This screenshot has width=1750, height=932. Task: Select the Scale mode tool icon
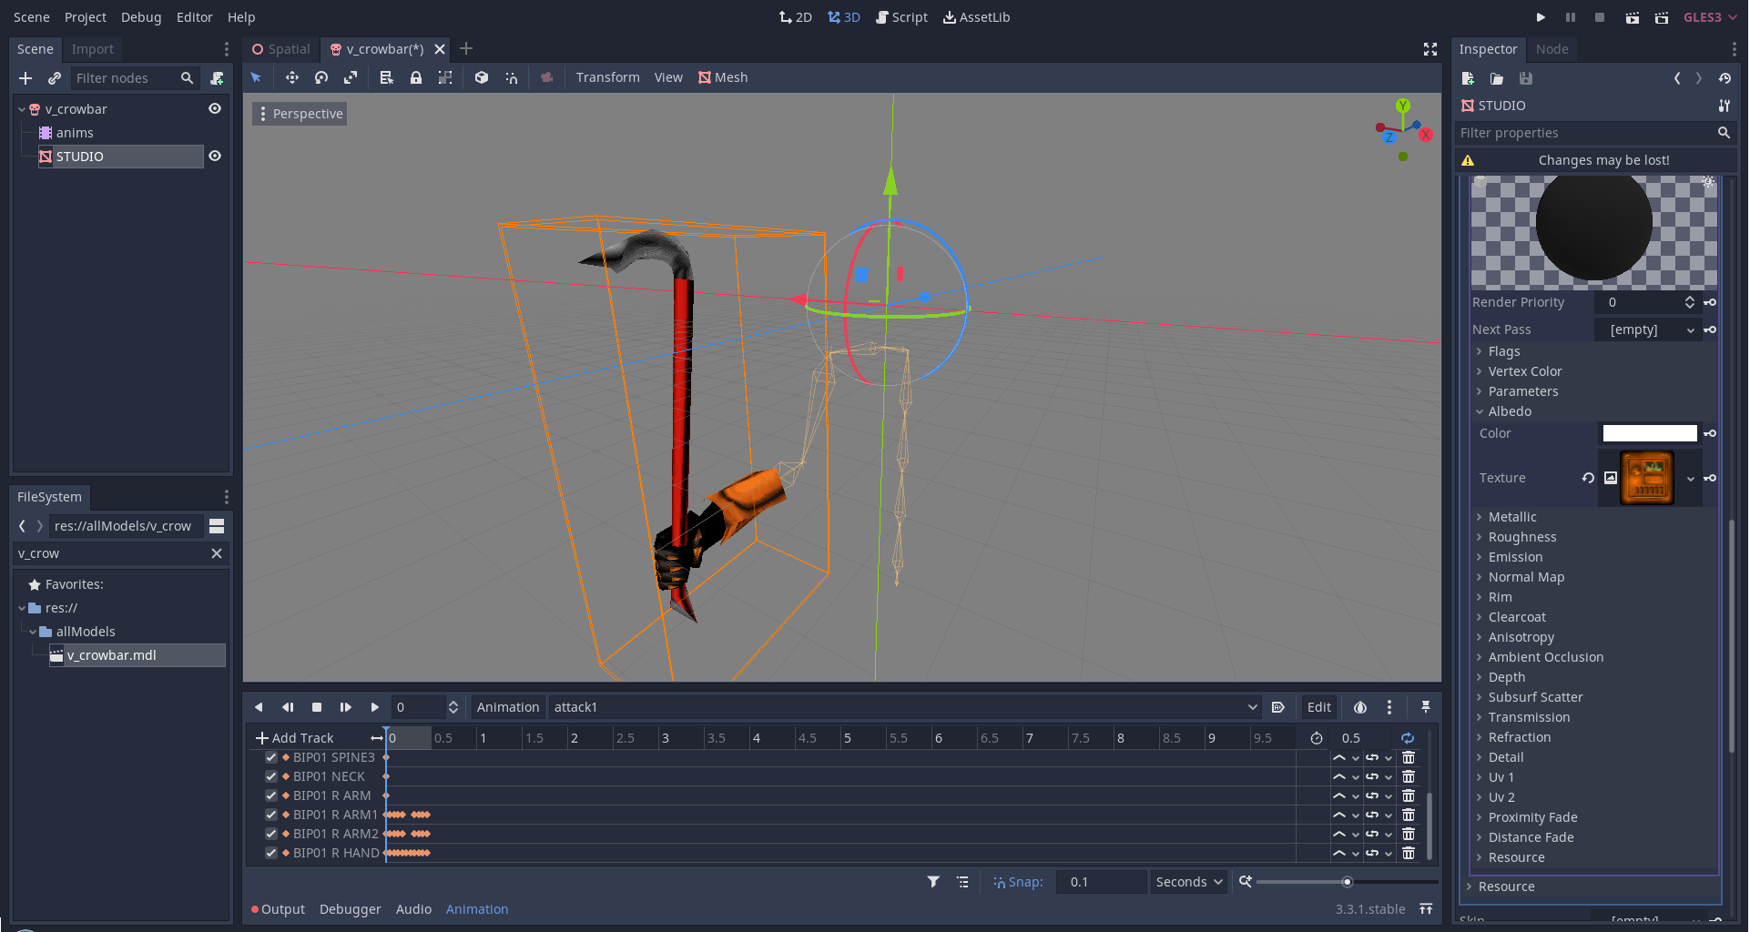point(351,77)
